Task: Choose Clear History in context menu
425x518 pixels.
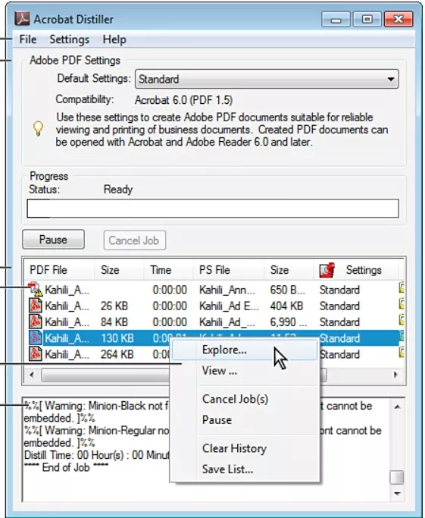Action: click(244, 448)
